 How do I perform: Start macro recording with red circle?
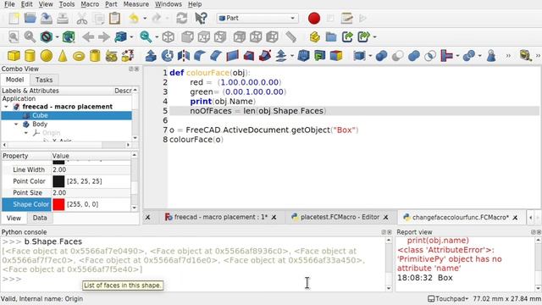coord(314,19)
